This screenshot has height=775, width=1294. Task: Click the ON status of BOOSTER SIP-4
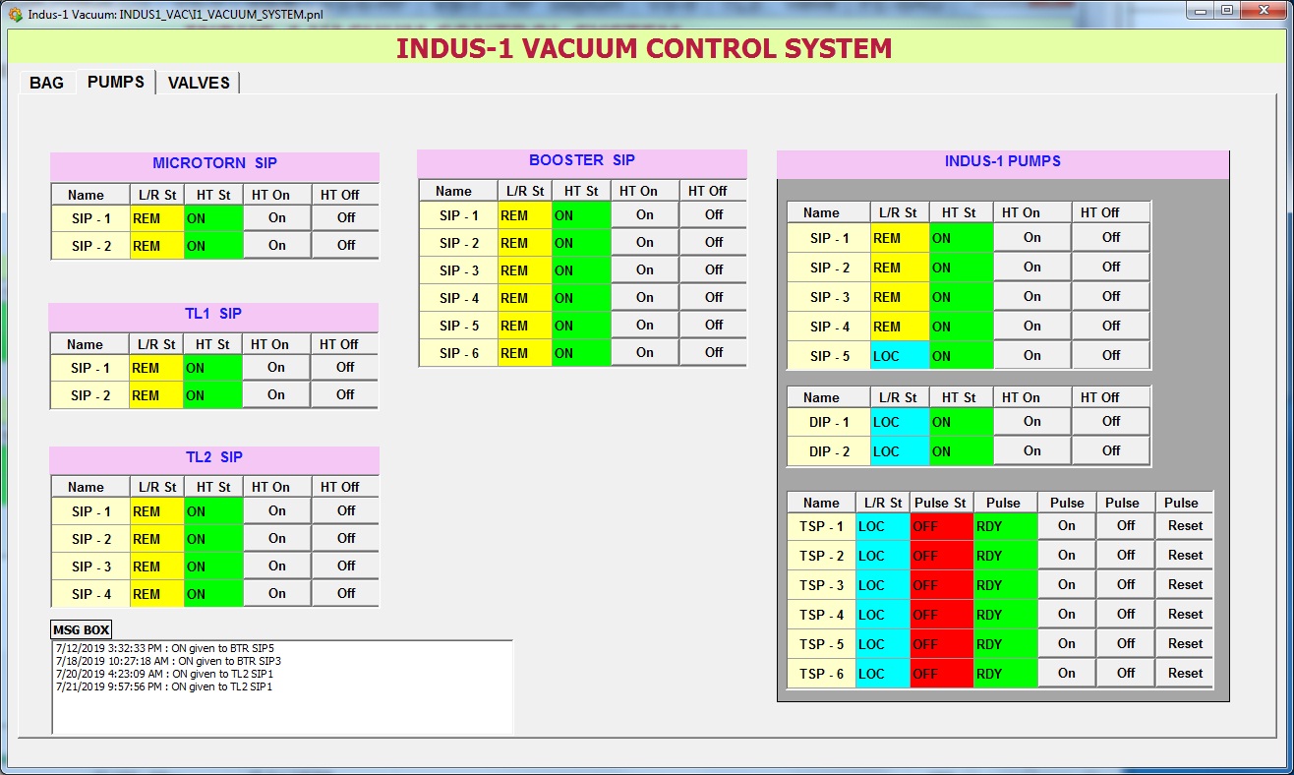click(x=582, y=297)
